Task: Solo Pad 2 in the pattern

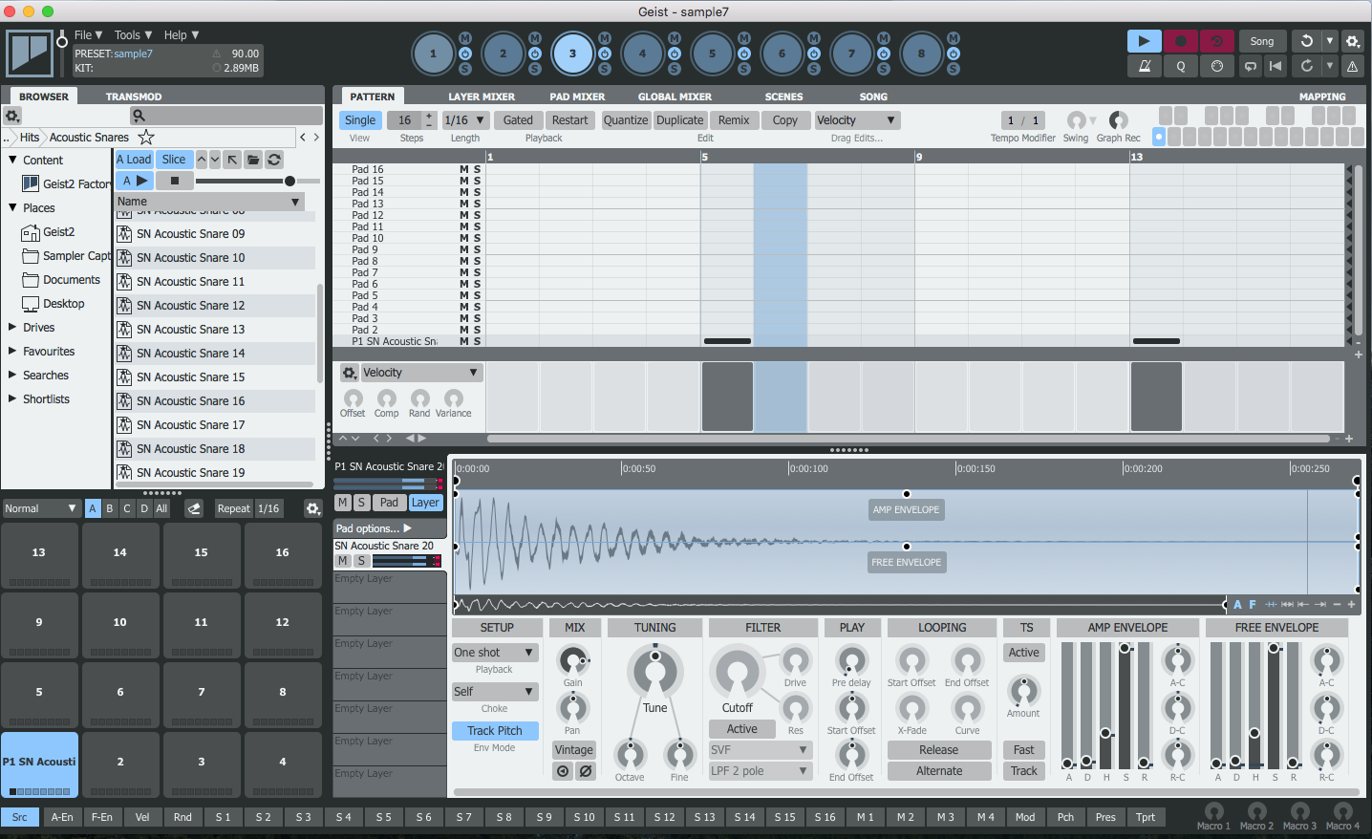Action: (x=477, y=330)
